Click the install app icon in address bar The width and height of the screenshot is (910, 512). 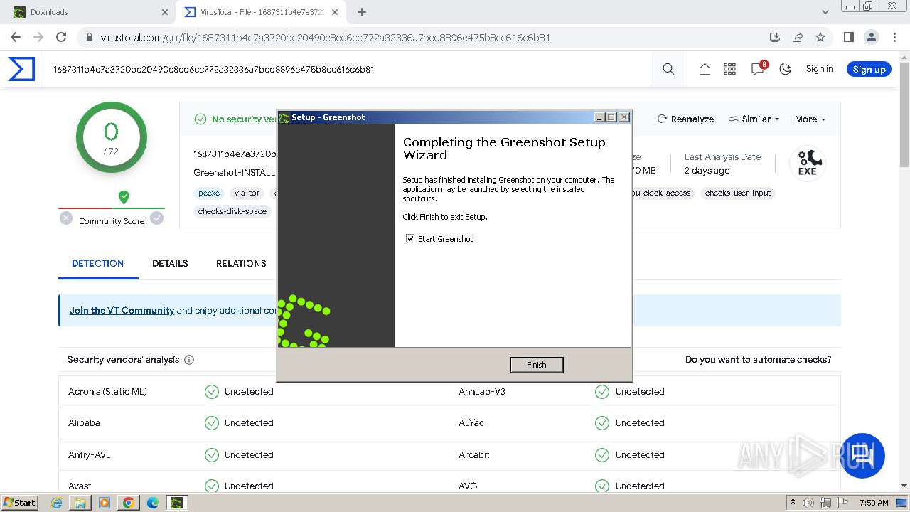click(775, 37)
